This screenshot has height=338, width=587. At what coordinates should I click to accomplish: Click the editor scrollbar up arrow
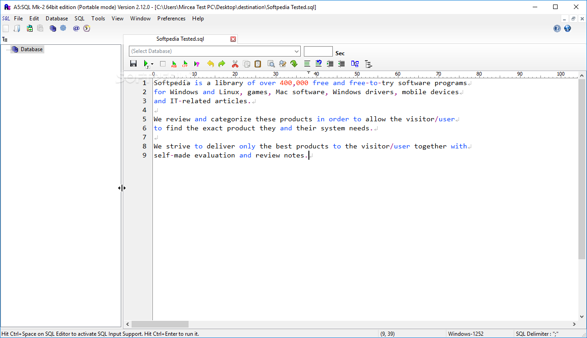coord(582,76)
